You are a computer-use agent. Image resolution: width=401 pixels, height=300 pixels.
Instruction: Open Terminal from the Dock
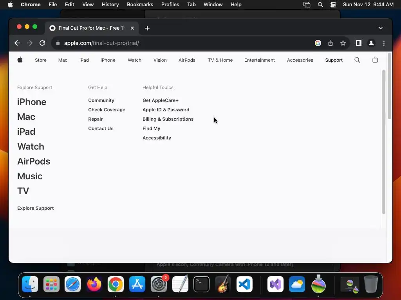202,284
